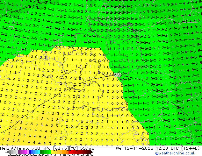Pick the dark purple swatch in the legend

(x=19, y=152)
